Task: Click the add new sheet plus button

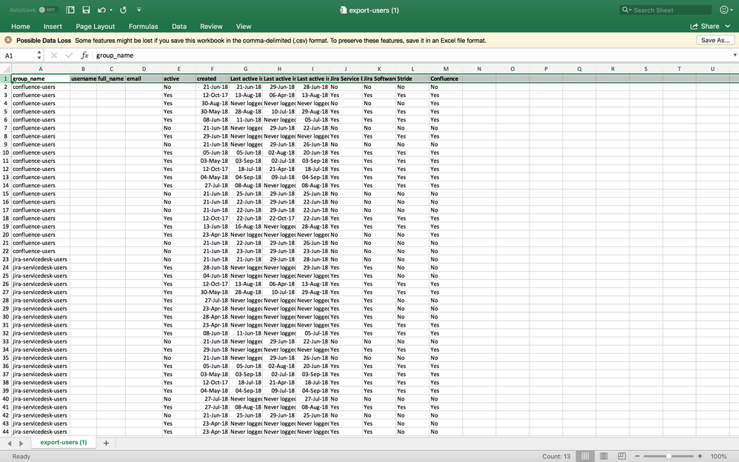Action: (104, 442)
